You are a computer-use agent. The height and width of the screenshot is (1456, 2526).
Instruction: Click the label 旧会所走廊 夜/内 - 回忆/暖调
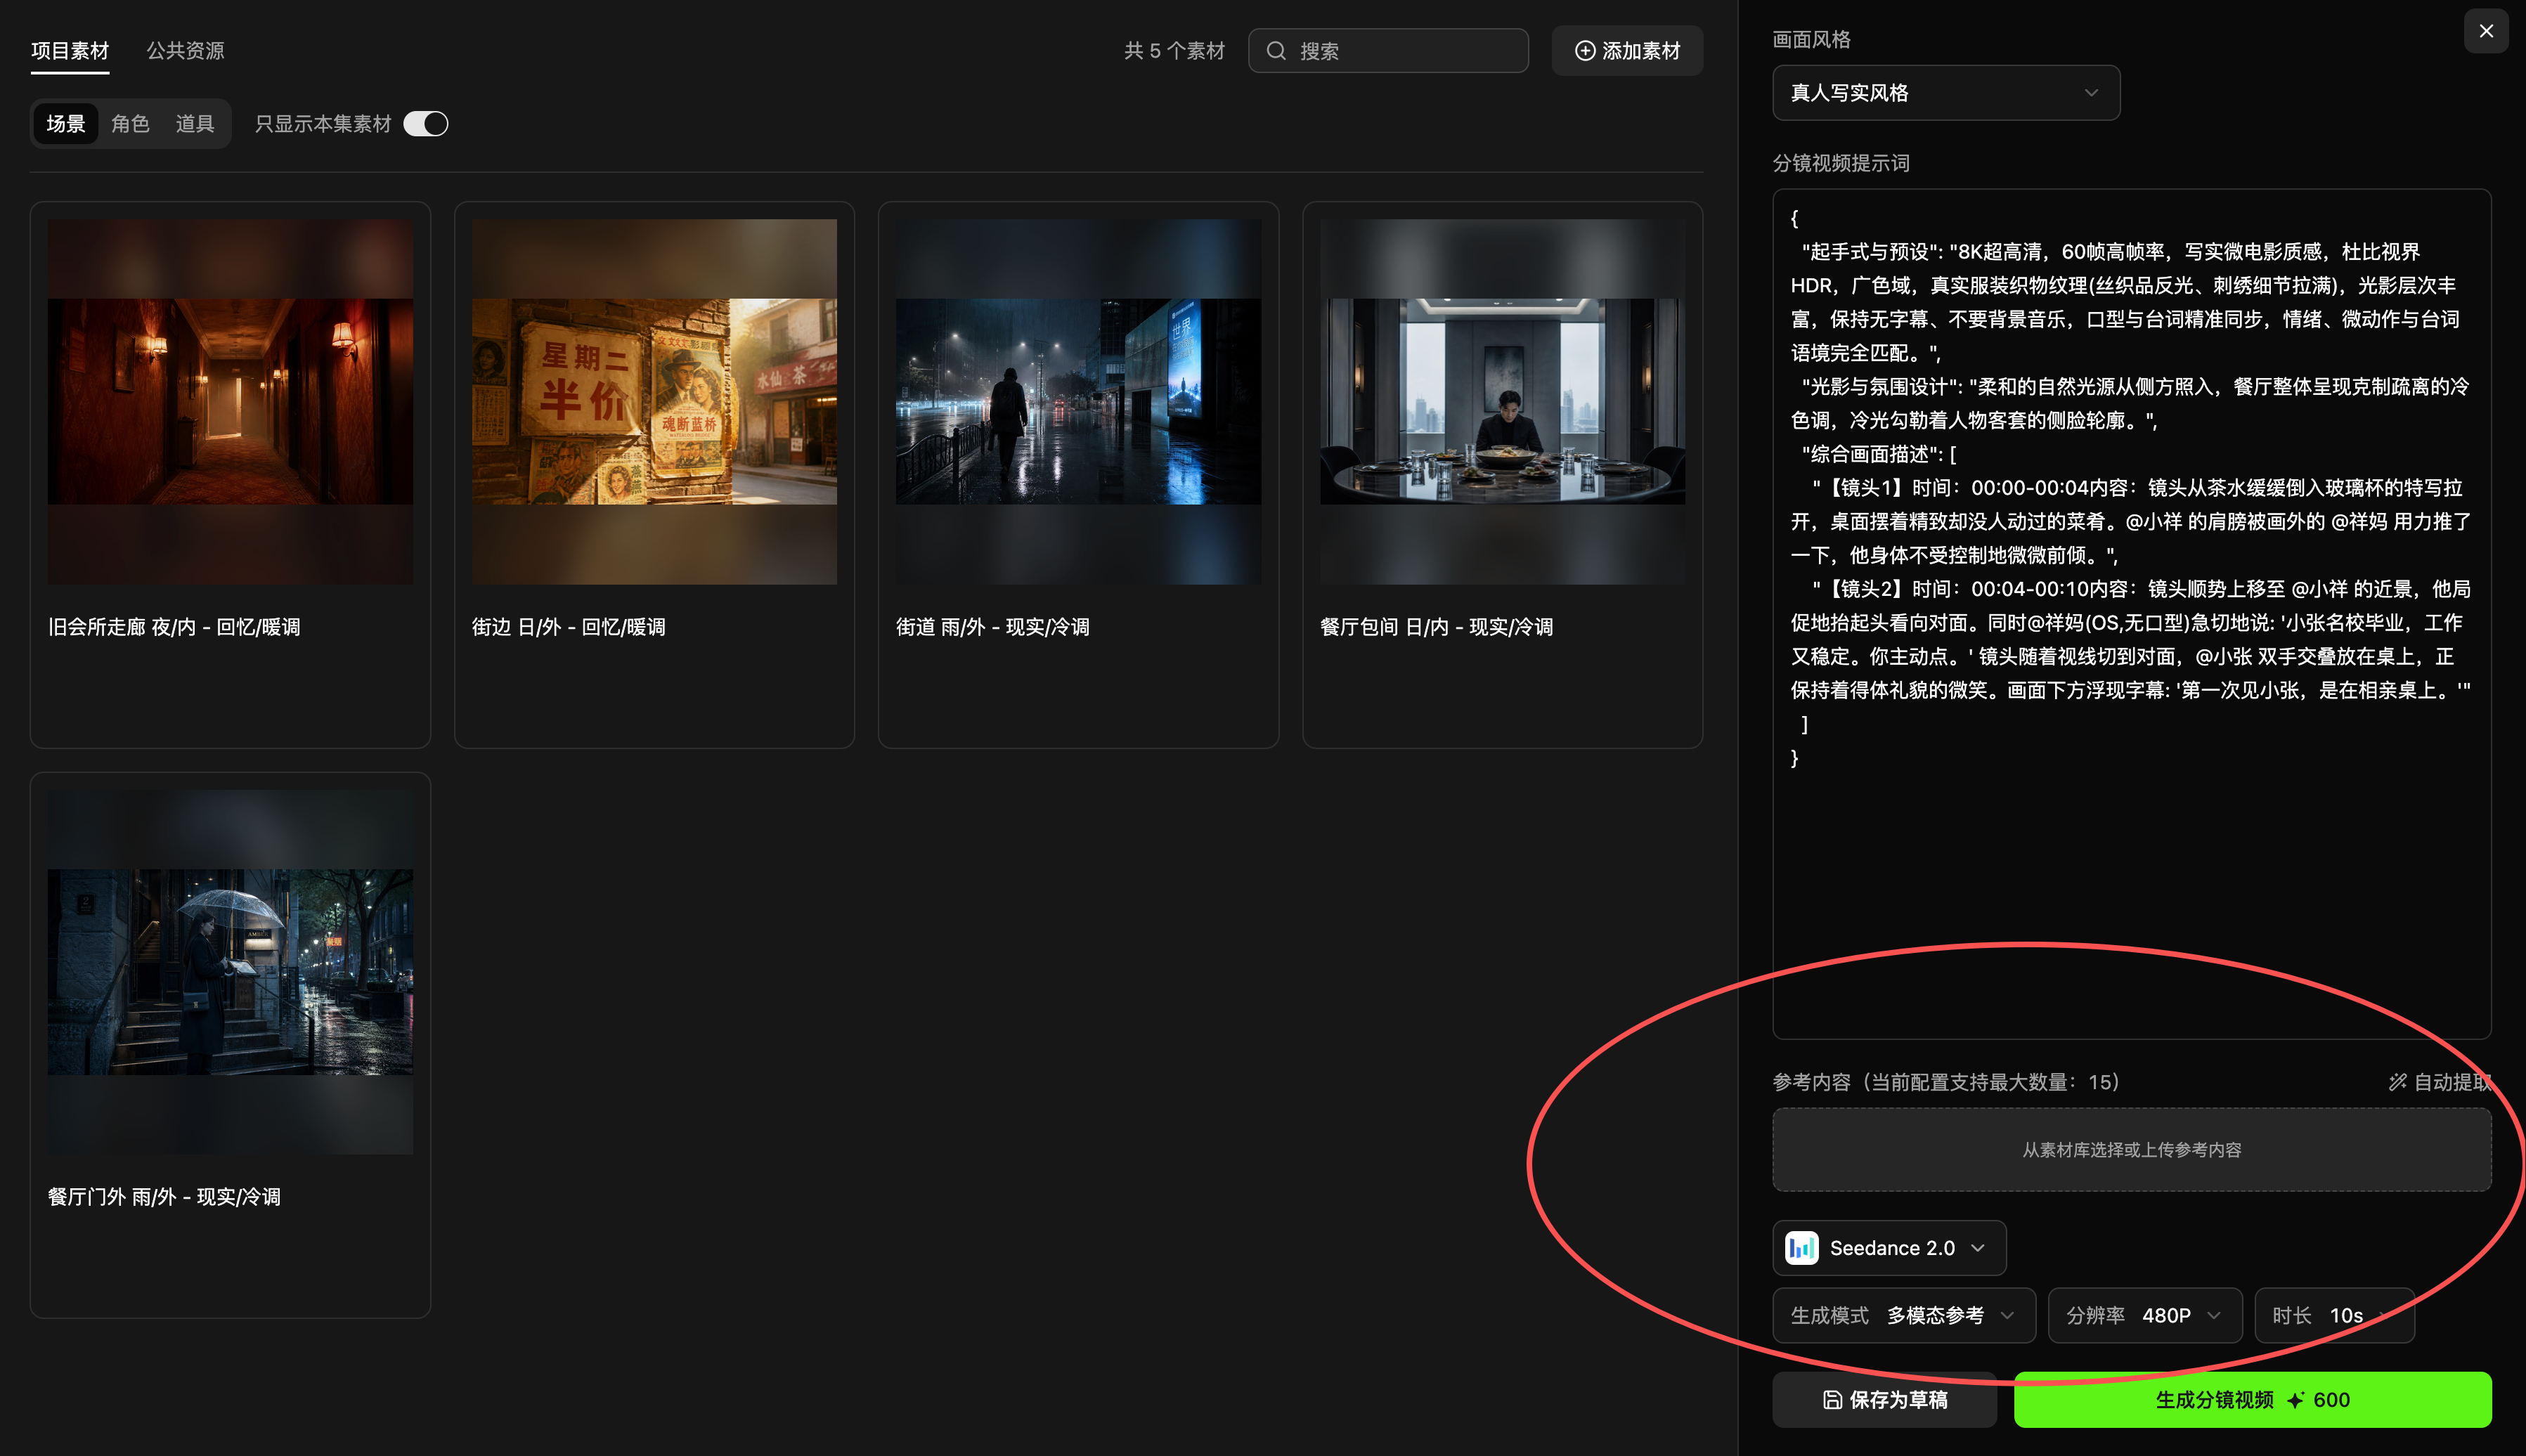174,627
